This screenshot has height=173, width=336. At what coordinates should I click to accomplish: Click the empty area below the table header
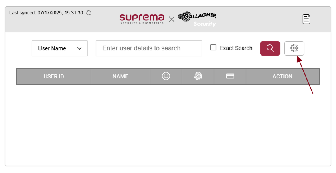168,124
